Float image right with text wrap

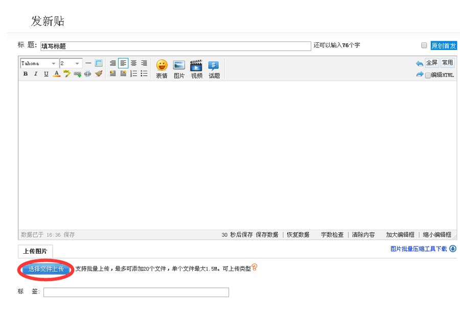(123, 73)
